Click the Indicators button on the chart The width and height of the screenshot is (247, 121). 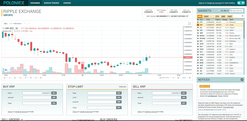pos(15,24)
